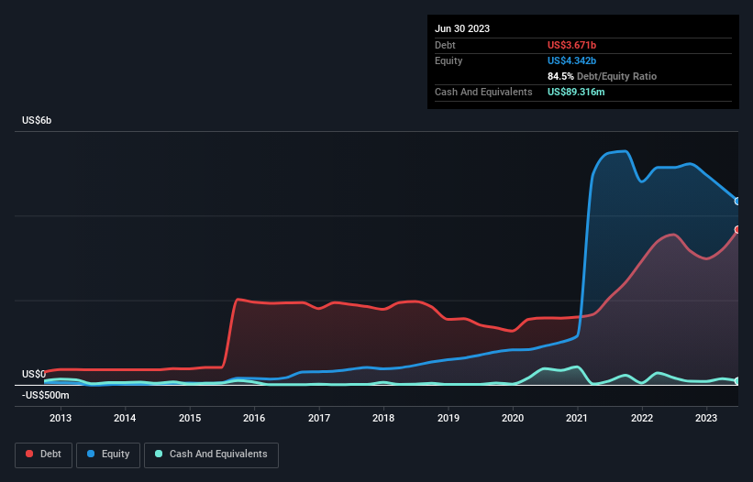753x482 pixels.
Task: Click the blue Equity legend dot
Action: (x=91, y=454)
